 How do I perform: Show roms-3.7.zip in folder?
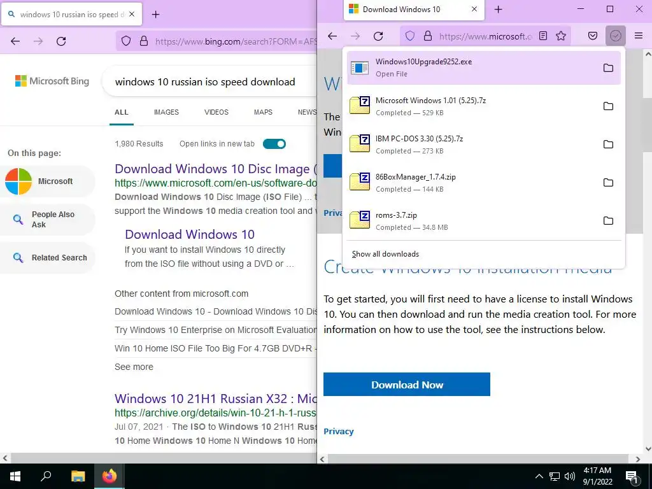608,221
